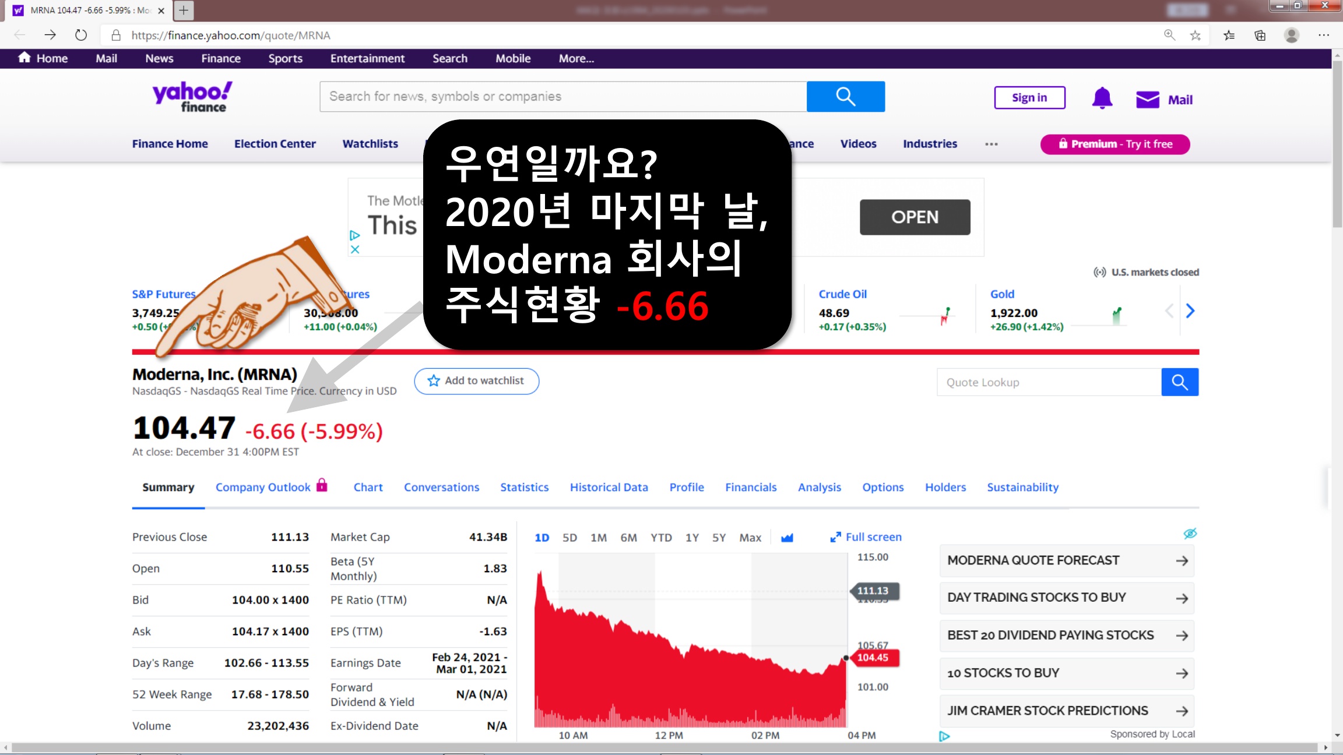Click the Quote Lookup search button
Image resolution: width=1343 pixels, height=755 pixels.
click(1180, 382)
